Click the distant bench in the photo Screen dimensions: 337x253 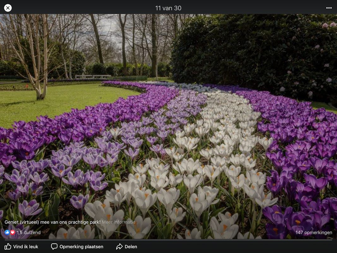click(x=93, y=76)
